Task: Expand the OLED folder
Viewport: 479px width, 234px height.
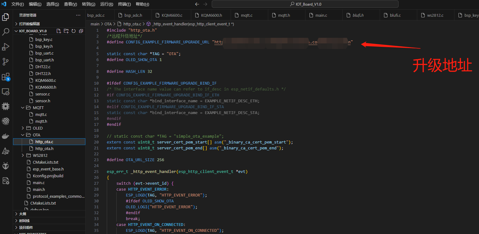Action: (x=23, y=128)
